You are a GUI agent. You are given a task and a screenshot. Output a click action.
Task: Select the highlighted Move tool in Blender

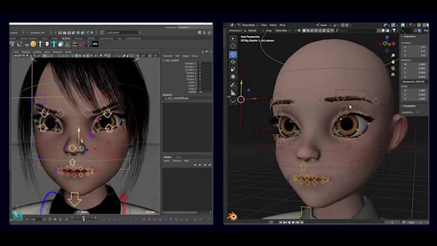pos(233,55)
